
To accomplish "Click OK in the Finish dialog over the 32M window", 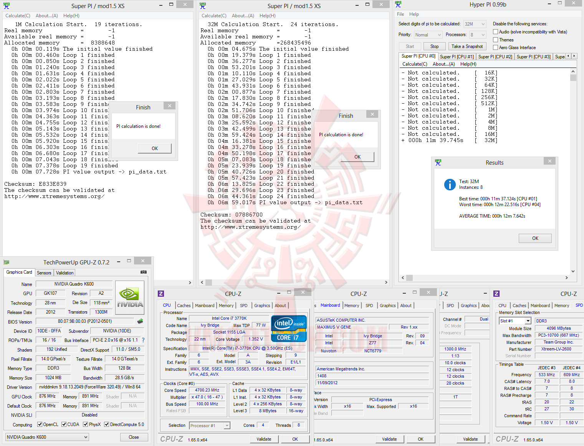I will [357, 157].
